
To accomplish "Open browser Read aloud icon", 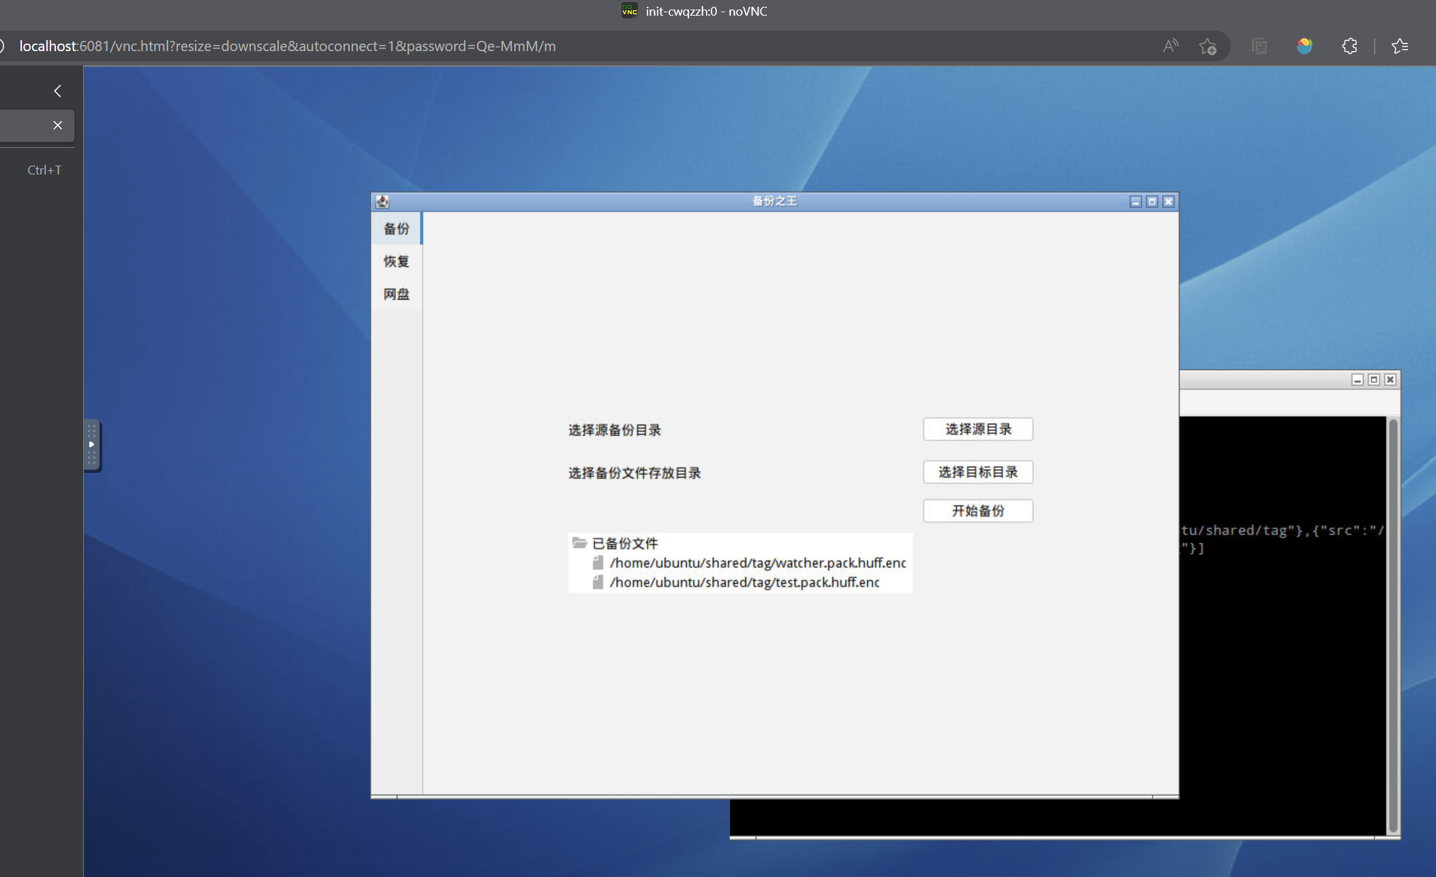I will tap(1170, 46).
